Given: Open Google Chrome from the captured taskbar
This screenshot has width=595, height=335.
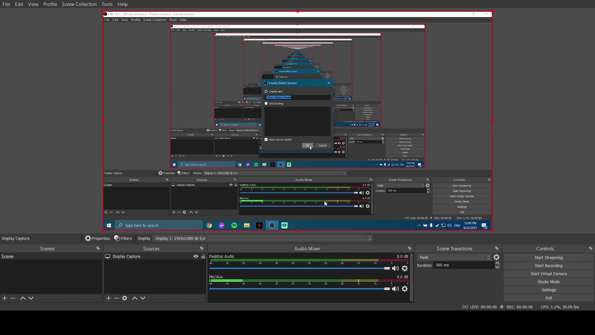Looking at the screenshot, I should coord(209,226).
